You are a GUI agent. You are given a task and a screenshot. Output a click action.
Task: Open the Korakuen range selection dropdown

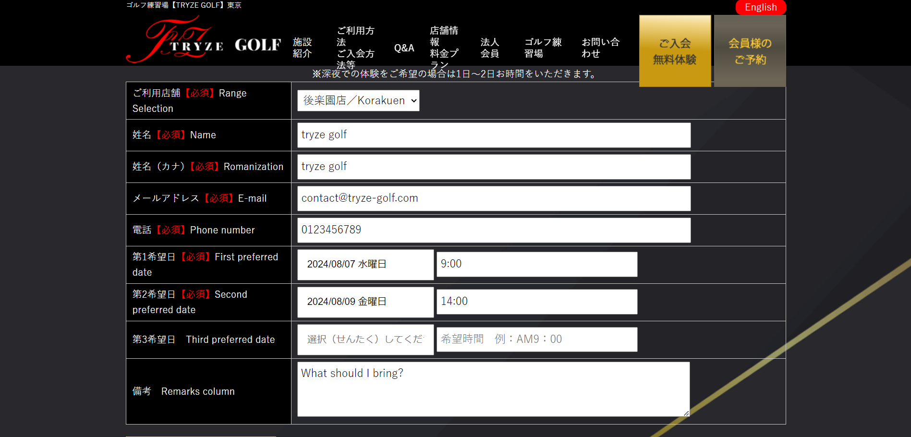(x=358, y=101)
